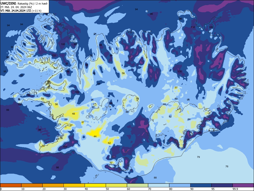Click the title text 'UWC/DINI: Rakastig (%) í 2 m hæð'
Image resolution: width=254 pixels, height=191 pixels.
click(x=24, y=3)
